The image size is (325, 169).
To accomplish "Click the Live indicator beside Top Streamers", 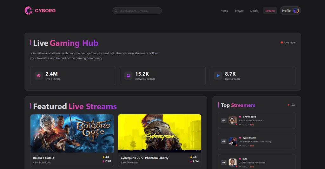I will tap(292, 105).
